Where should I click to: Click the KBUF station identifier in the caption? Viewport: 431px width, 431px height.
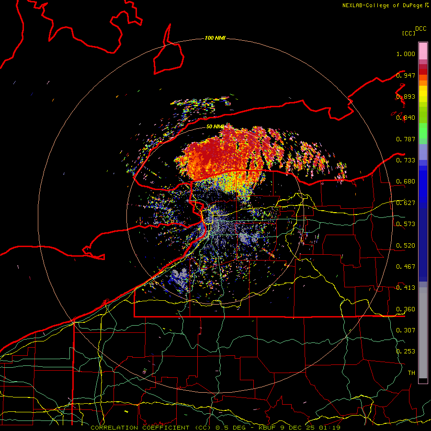267,428
